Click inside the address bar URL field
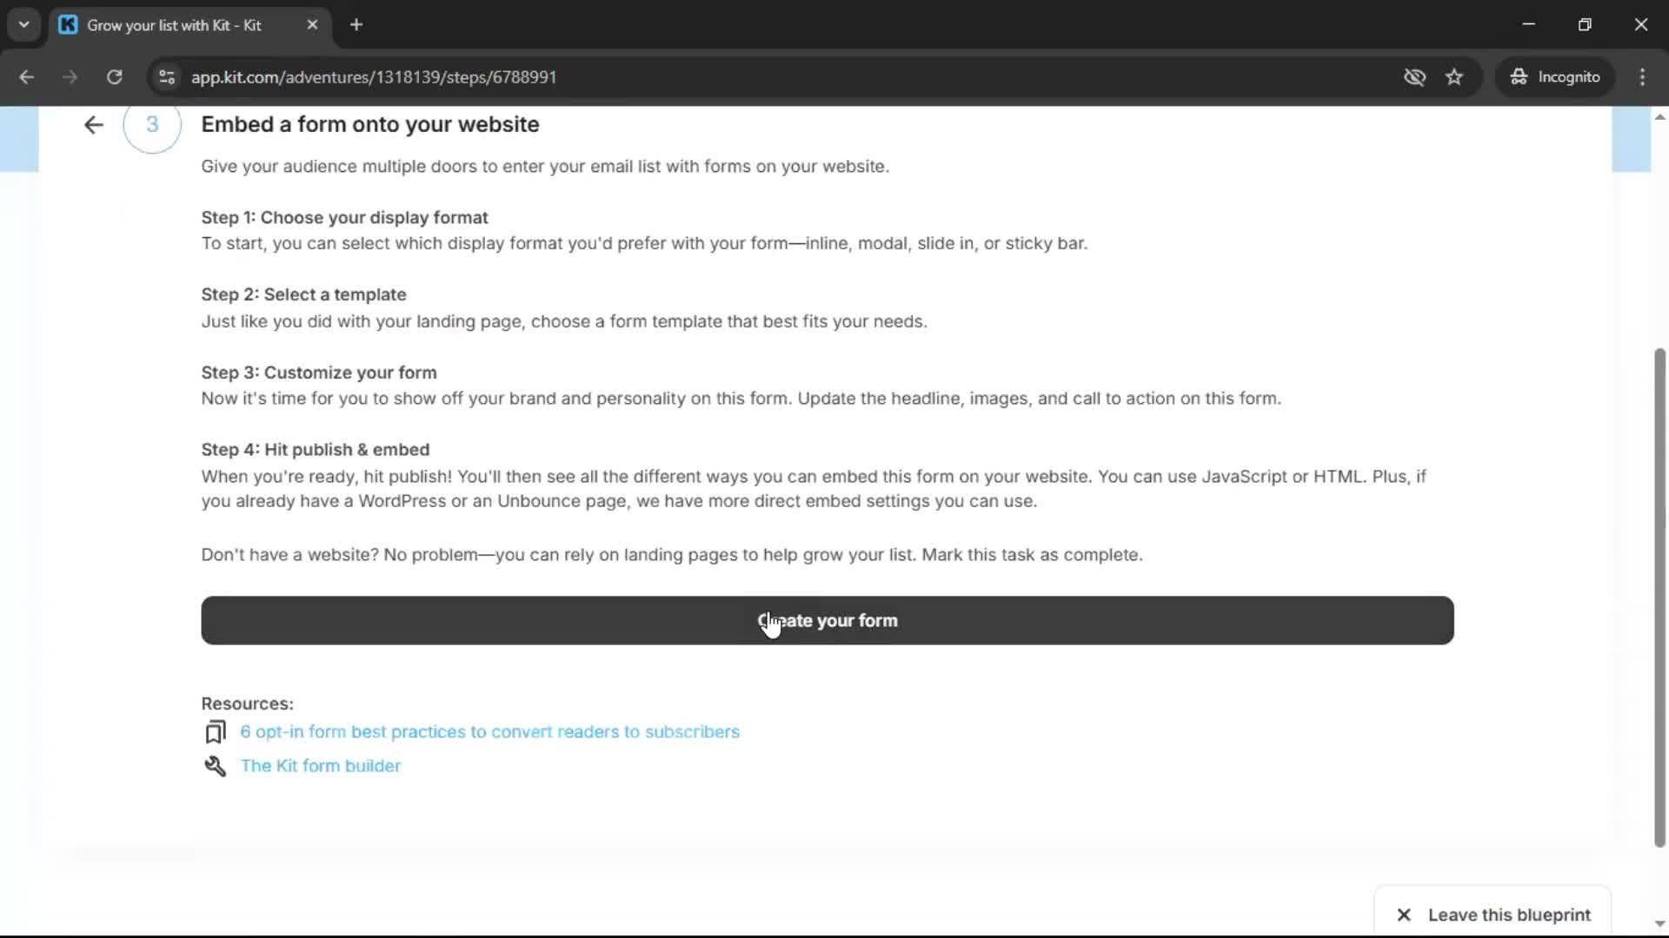This screenshot has width=1669, height=938. pos(374,76)
